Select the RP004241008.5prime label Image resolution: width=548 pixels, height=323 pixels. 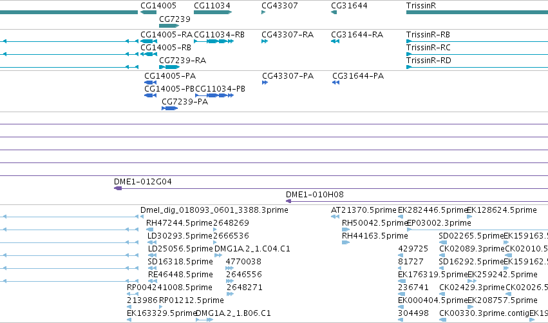[169, 288]
